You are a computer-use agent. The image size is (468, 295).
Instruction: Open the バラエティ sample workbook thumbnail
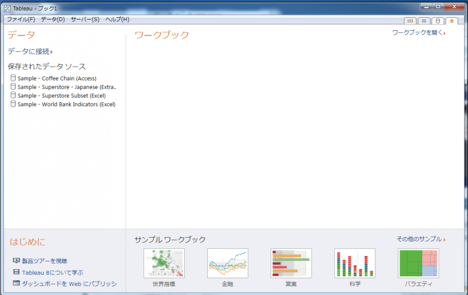418,262
